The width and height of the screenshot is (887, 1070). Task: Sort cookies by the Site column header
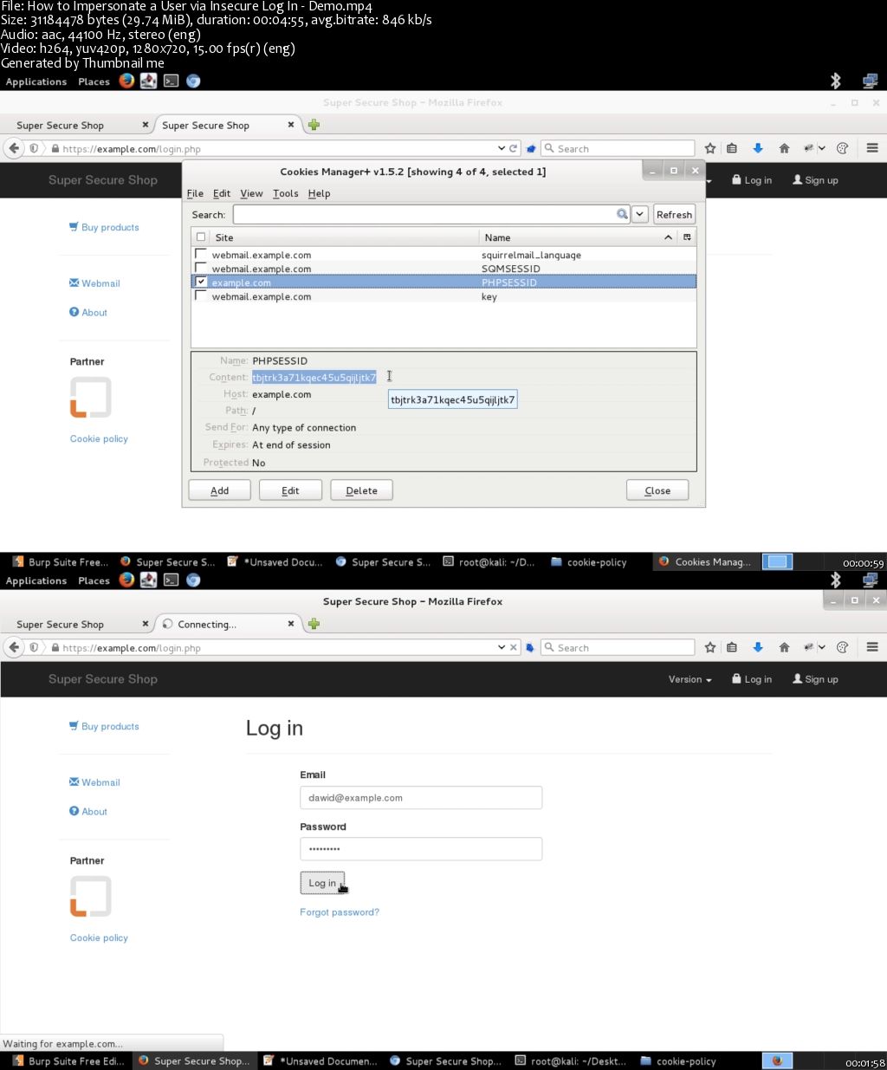[x=344, y=237]
